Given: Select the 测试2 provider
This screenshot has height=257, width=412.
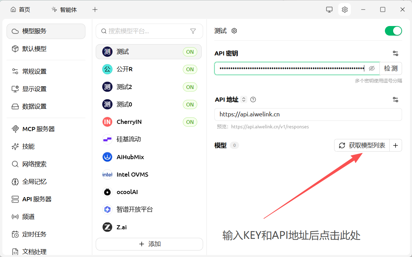Looking at the screenshot, I should 149,87.
